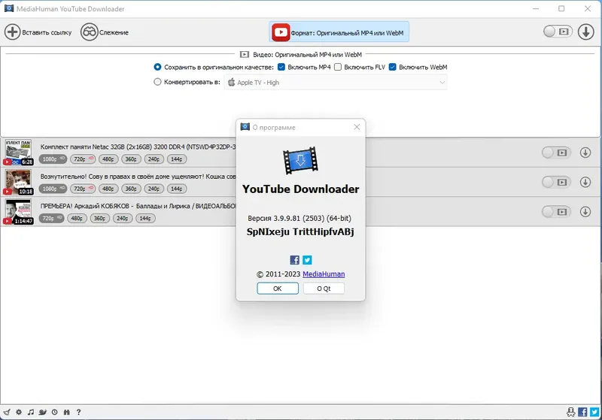Uncheck Включить MP4 checkbox
Viewport: 602px width, 420px height.
click(x=281, y=67)
